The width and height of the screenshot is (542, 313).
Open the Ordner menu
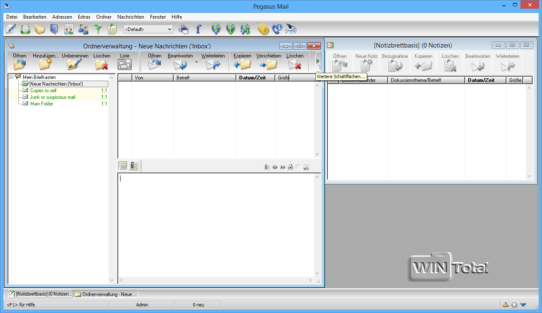(x=104, y=17)
